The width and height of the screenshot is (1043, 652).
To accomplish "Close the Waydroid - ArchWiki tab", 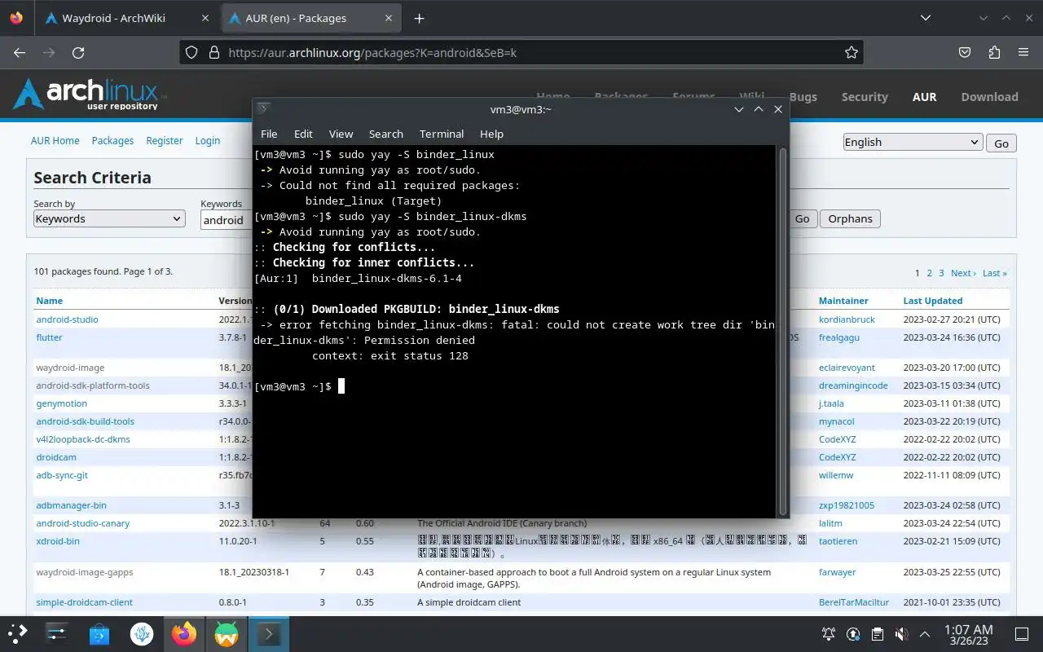I will [x=205, y=18].
